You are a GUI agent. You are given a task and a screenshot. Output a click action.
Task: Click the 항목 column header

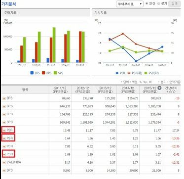[x=25, y=89]
